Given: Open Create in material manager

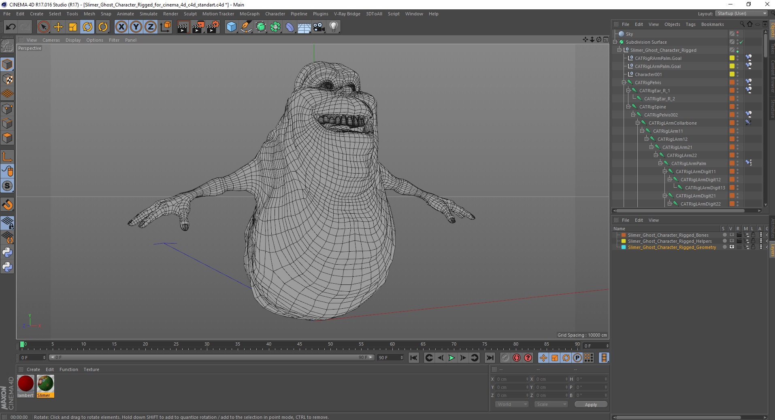Looking at the screenshot, I should pos(33,369).
